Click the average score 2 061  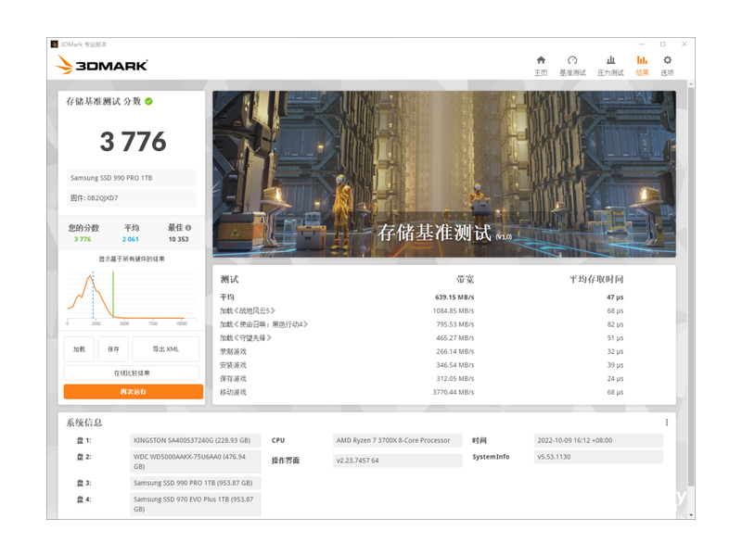(131, 239)
